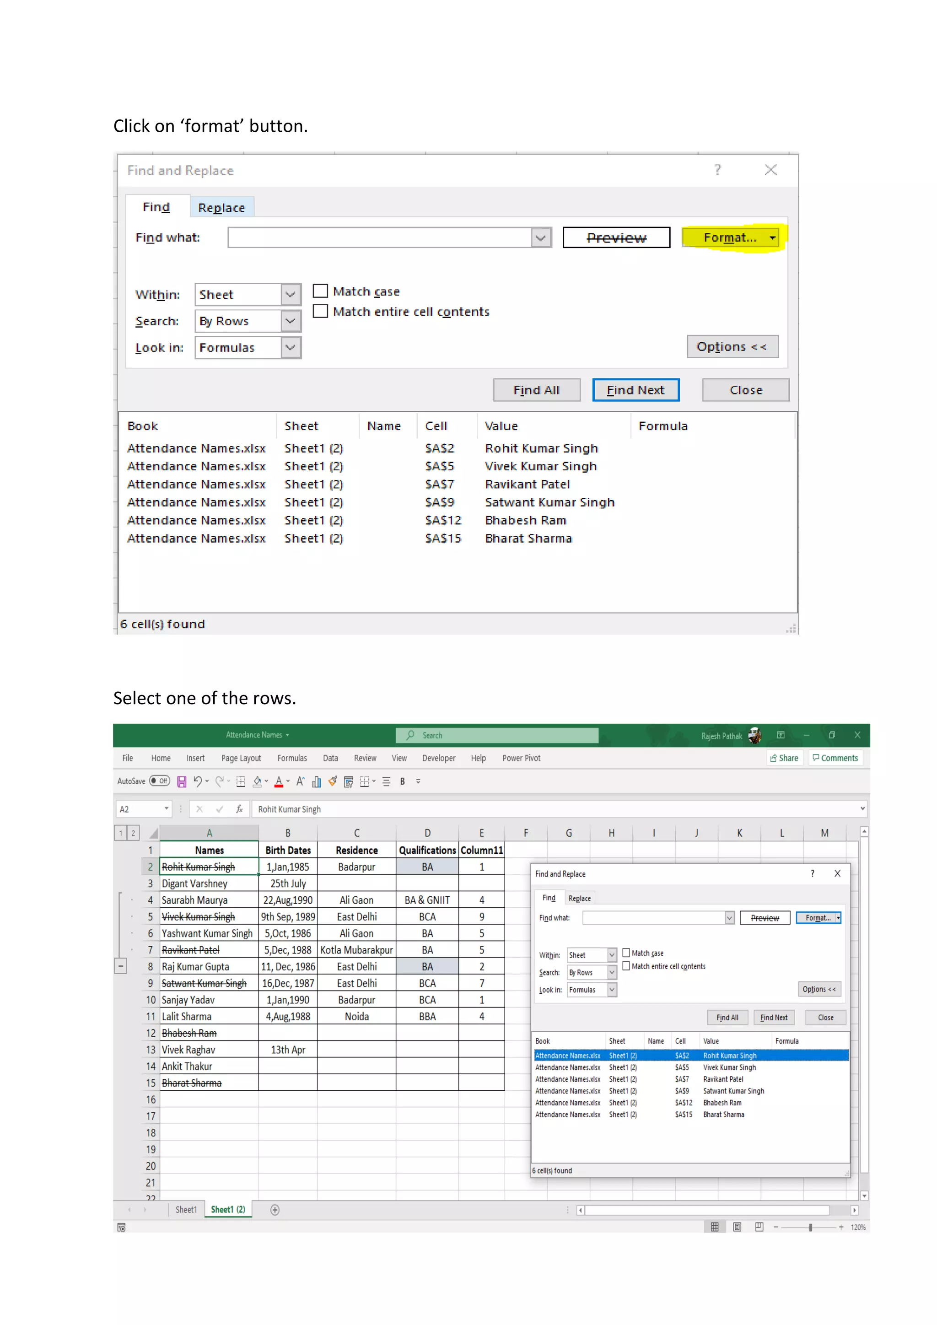Click outline level 1 button
The image size is (937, 1325).
pos(120,833)
